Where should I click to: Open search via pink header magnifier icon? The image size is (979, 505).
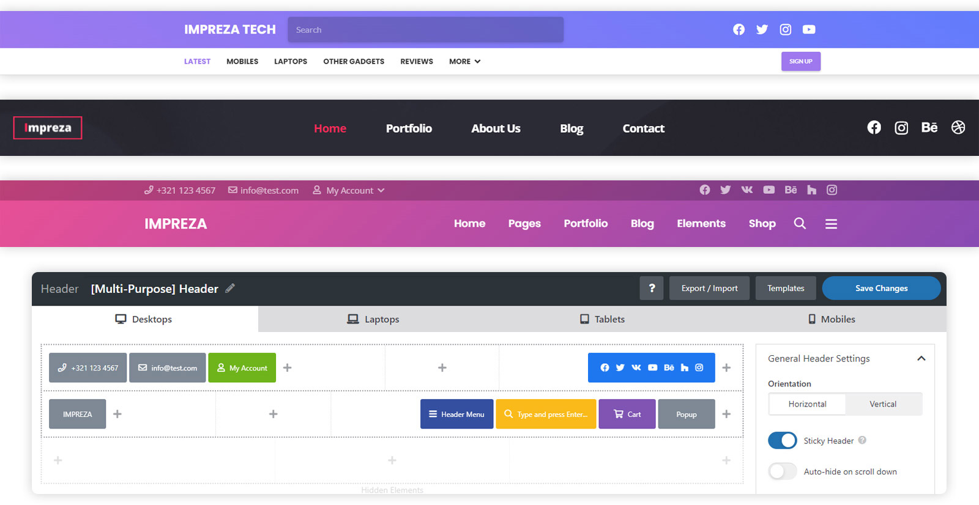(800, 223)
